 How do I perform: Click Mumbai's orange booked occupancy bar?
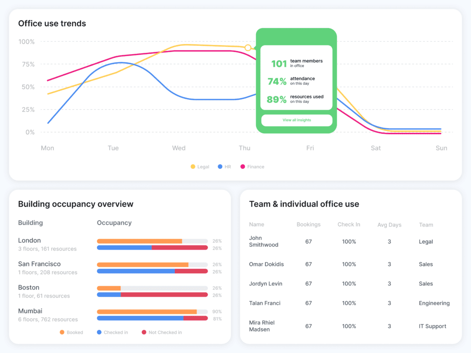pos(147,312)
